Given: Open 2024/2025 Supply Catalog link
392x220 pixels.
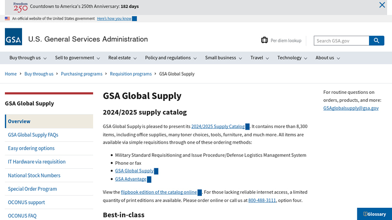Looking at the screenshot, I should (218, 127).
